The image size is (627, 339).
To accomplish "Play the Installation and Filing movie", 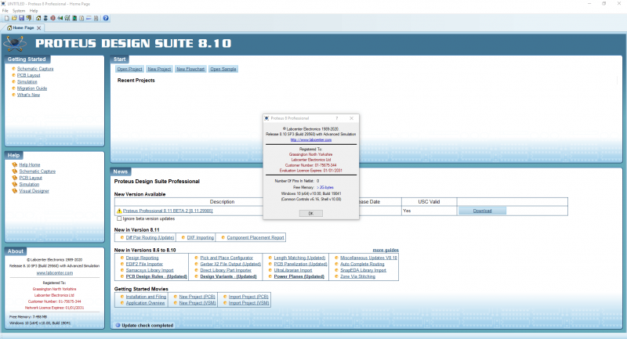I will [x=146, y=297].
